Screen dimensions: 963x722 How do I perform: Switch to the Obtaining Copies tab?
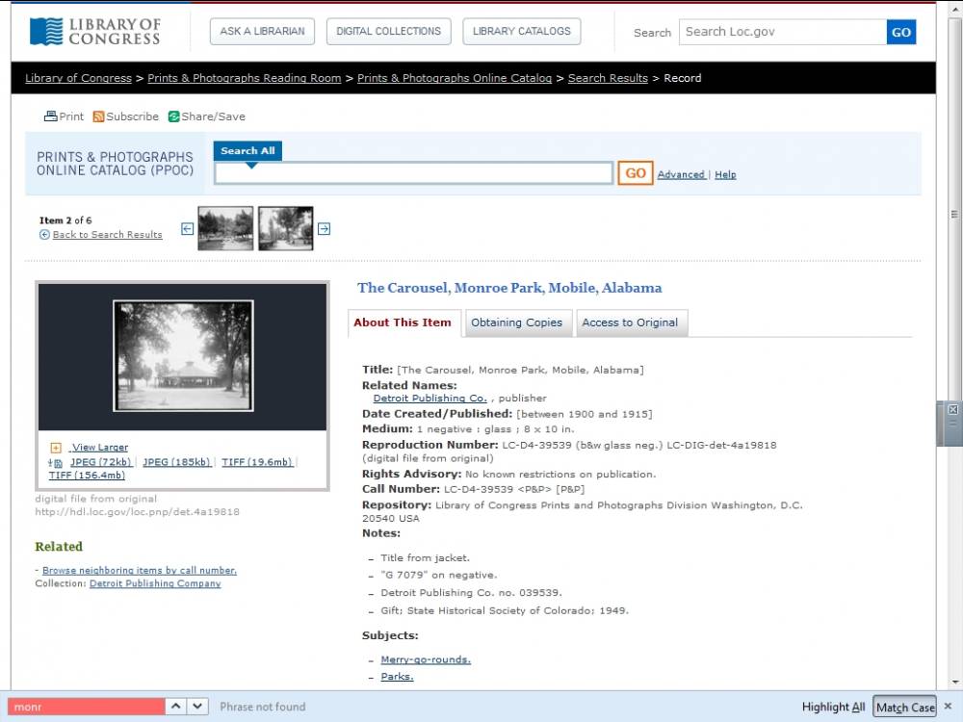pyautogui.click(x=516, y=322)
